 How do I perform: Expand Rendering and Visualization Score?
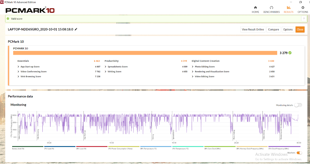pyautogui.click(x=193, y=72)
